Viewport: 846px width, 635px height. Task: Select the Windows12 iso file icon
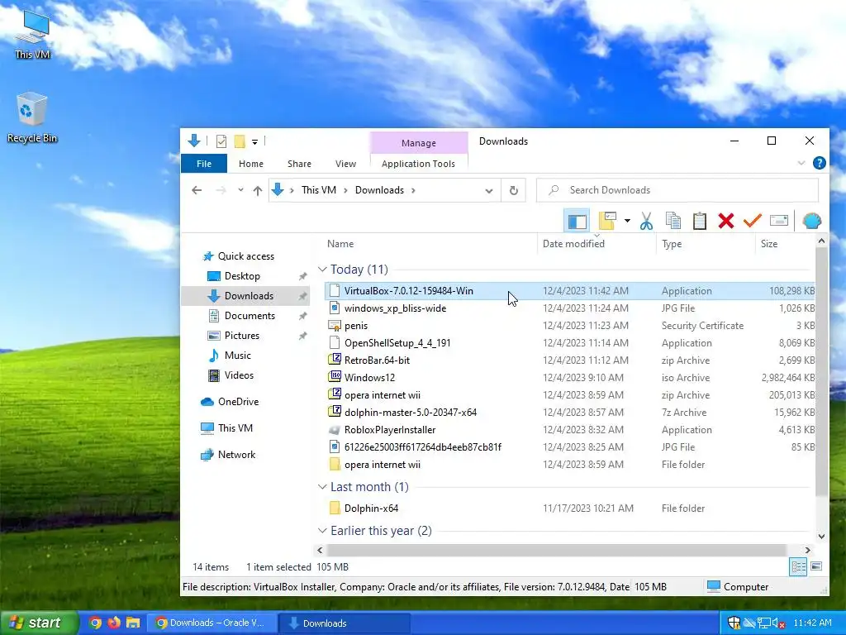tap(335, 377)
